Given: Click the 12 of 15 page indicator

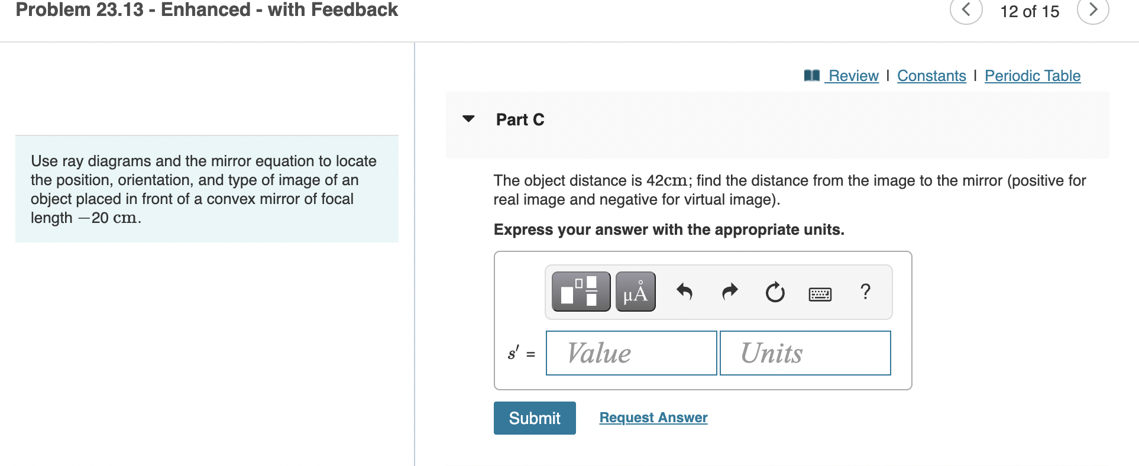Looking at the screenshot, I should coord(1030,11).
